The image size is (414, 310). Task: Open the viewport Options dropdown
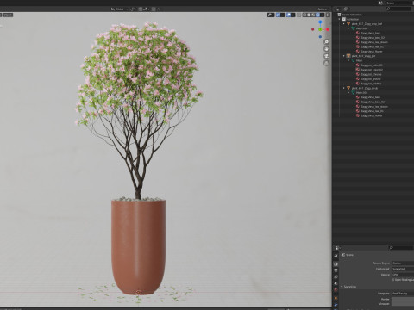point(323,9)
